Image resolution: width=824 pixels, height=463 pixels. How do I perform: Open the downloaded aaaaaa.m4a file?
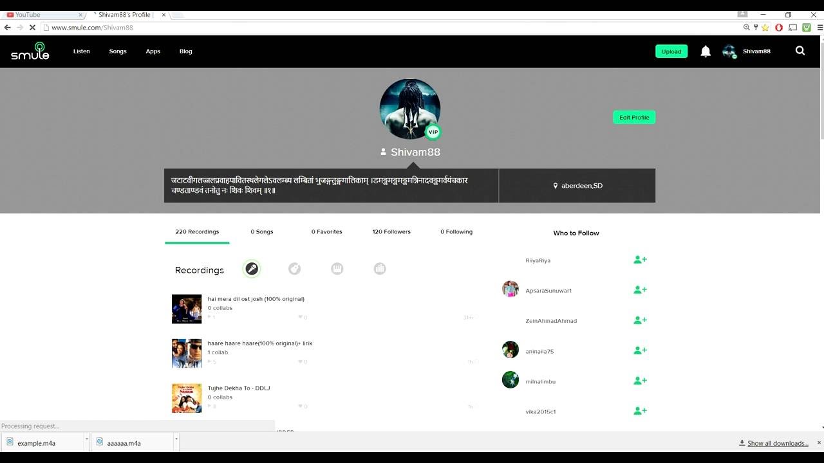pyautogui.click(x=131, y=443)
